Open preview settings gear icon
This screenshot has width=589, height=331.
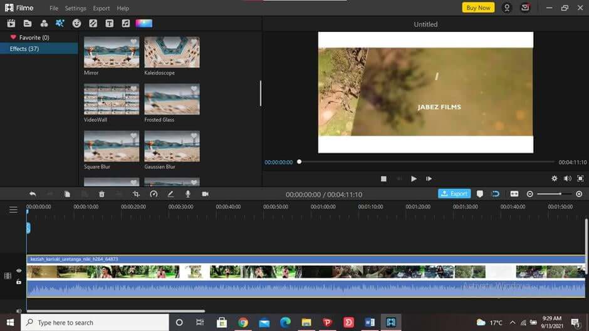[555, 178]
